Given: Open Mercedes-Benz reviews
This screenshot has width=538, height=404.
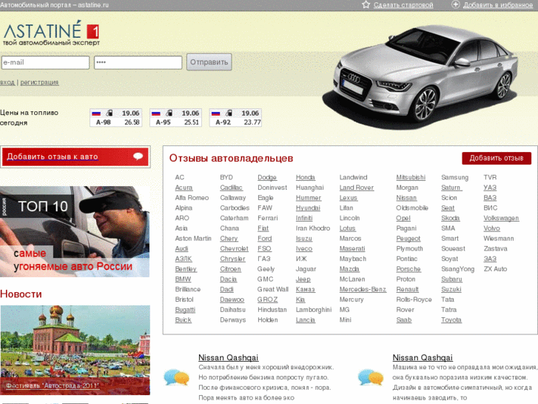Looking at the screenshot, I should click(x=363, y=290).
